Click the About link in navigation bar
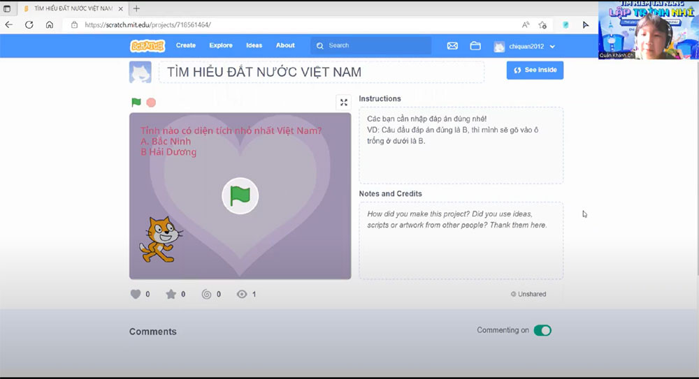The height and width of the screenshot is (379, 699). click(285, 45)
